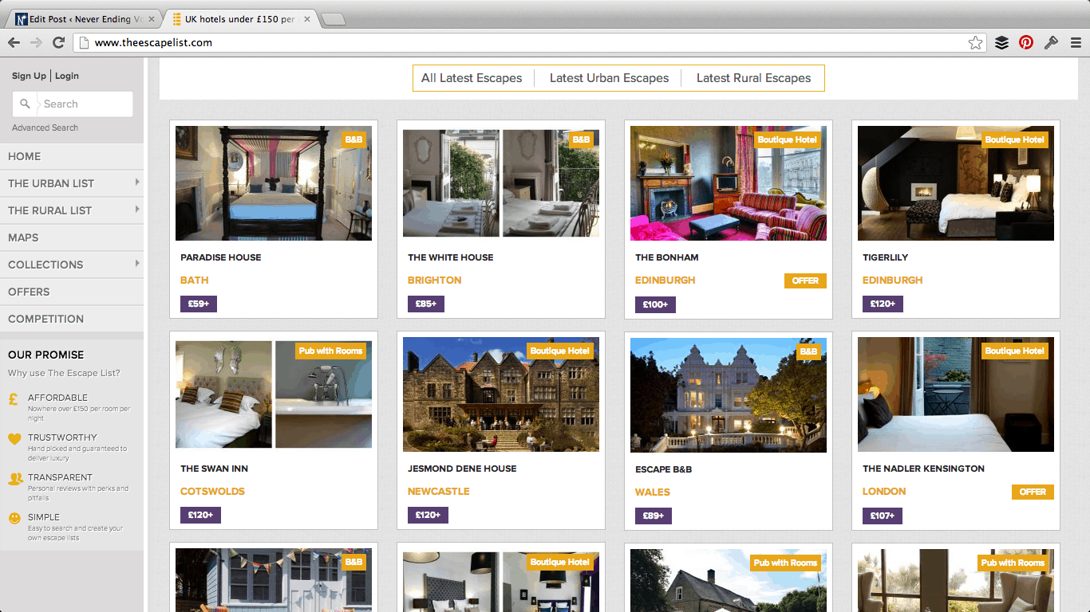
Task: Click the WALES location link
Action: click(653, 492)
